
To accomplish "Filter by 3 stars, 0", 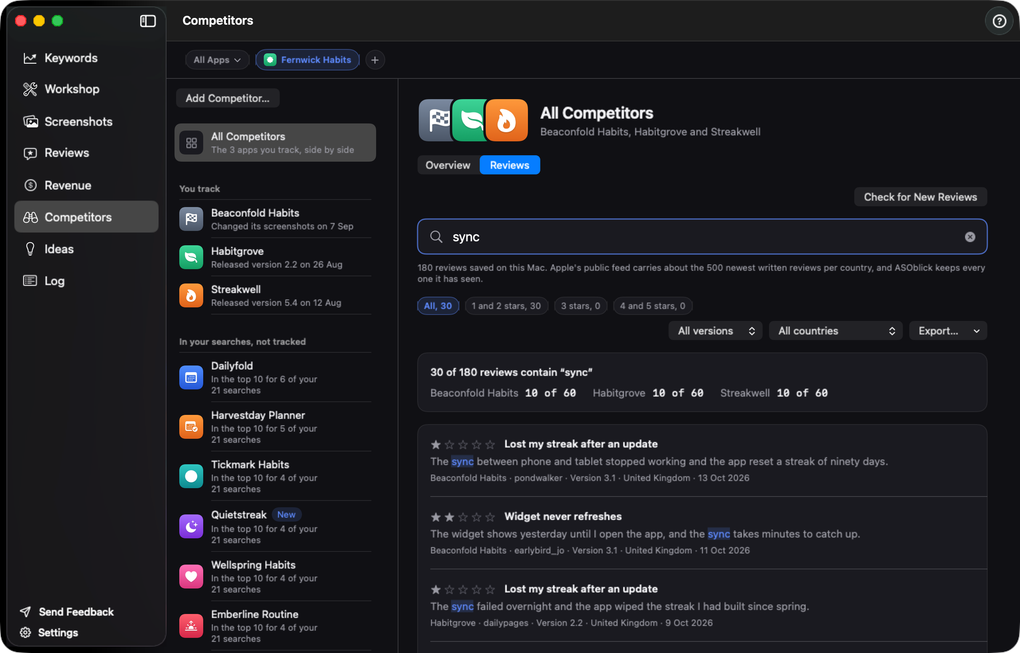I will point(580,306).
